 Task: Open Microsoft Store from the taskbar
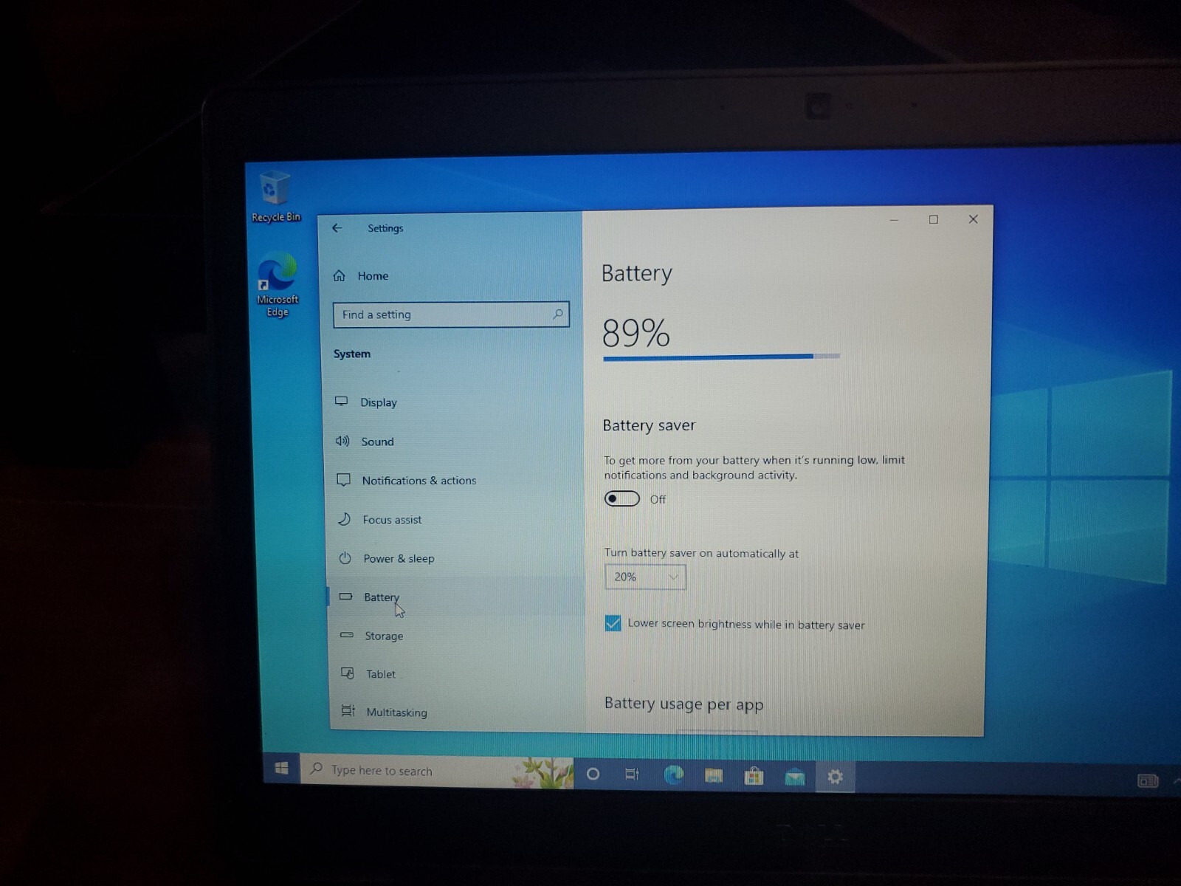click(x=754, y=776)
